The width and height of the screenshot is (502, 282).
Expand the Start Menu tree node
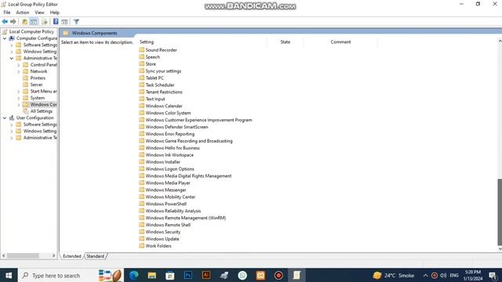pos(19,92)
